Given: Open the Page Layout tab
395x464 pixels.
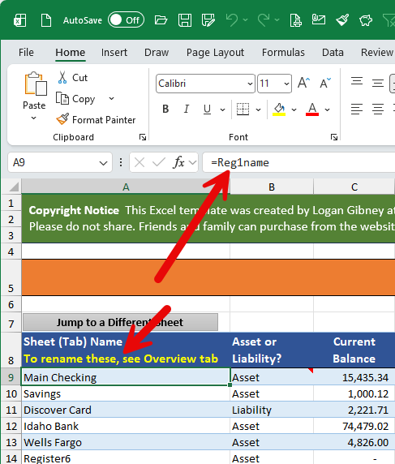Looking at the screenshot, I should tap(215, 53).
